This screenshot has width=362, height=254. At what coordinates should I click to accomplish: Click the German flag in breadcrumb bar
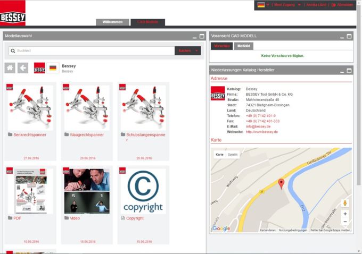coord(53,68)
